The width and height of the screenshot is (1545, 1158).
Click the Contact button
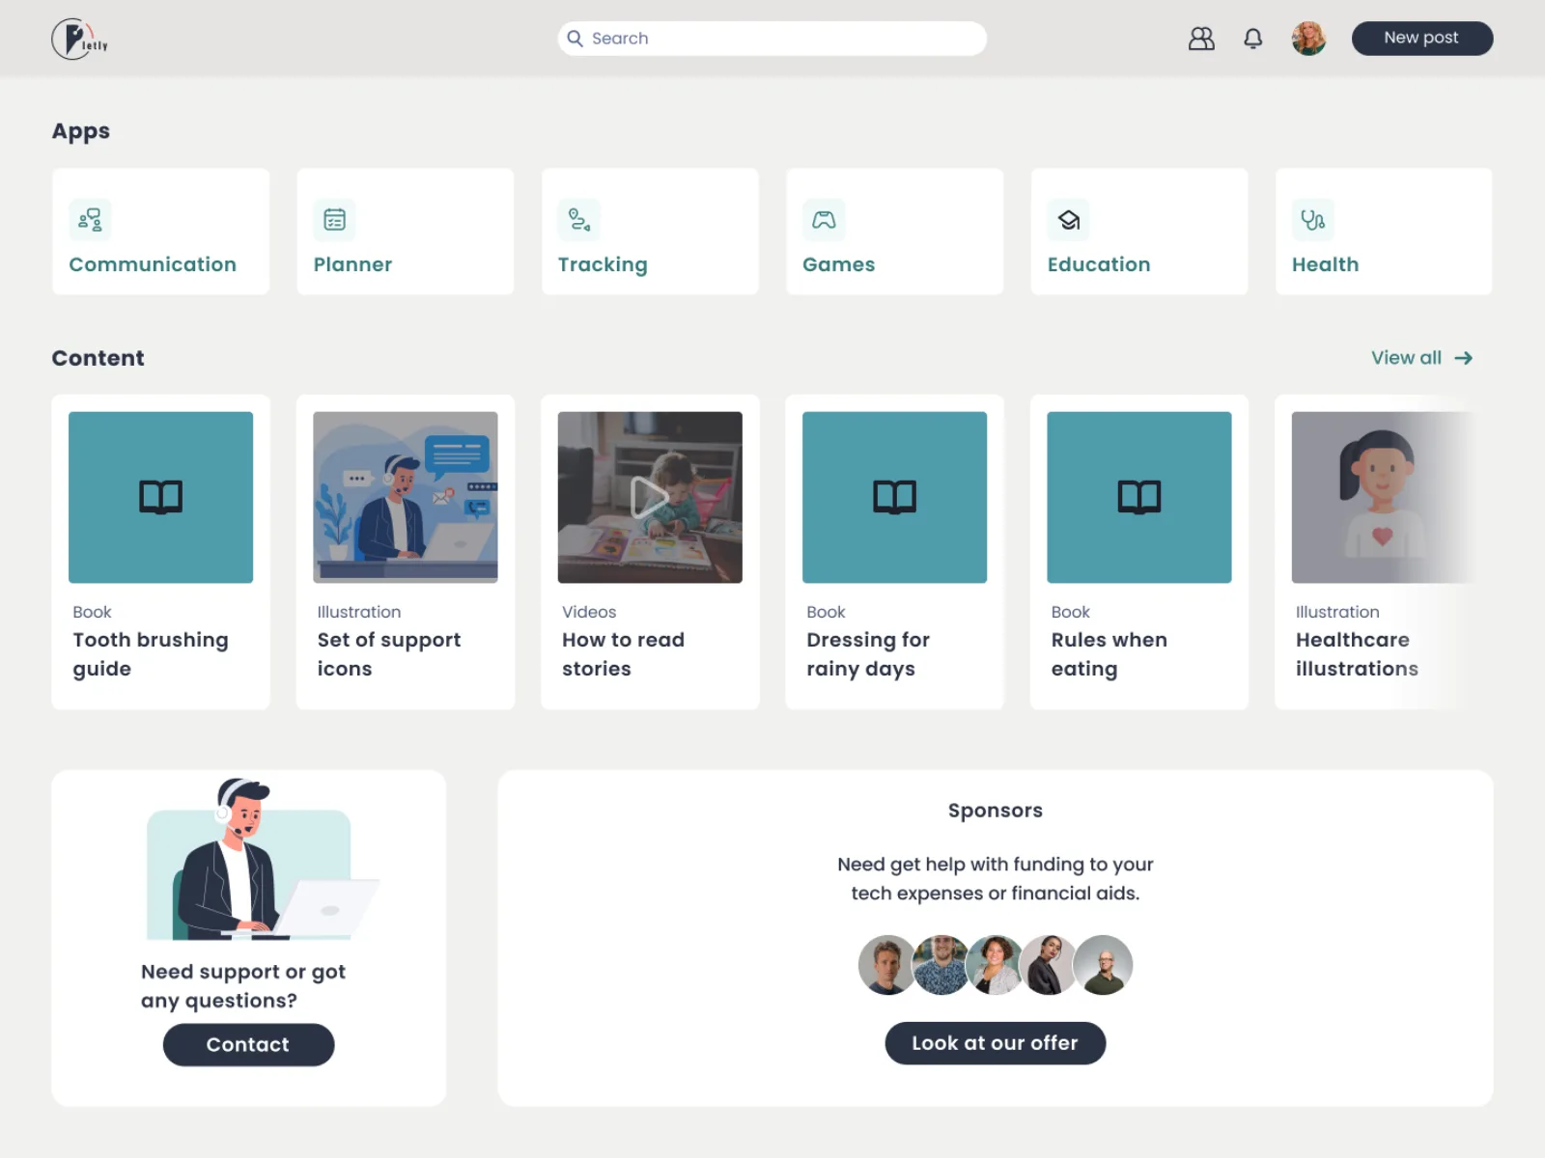pyautogui.click(x=248, y=1045)
